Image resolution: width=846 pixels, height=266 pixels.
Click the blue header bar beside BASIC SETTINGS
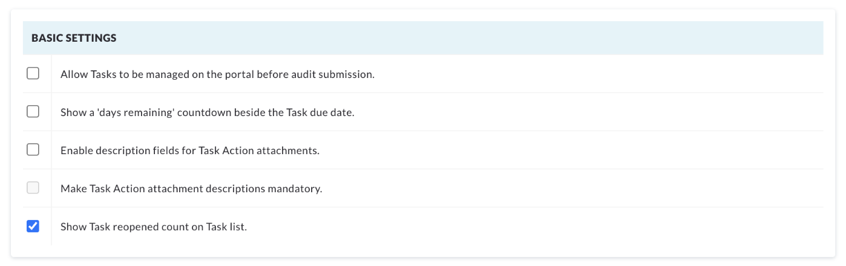423,38
